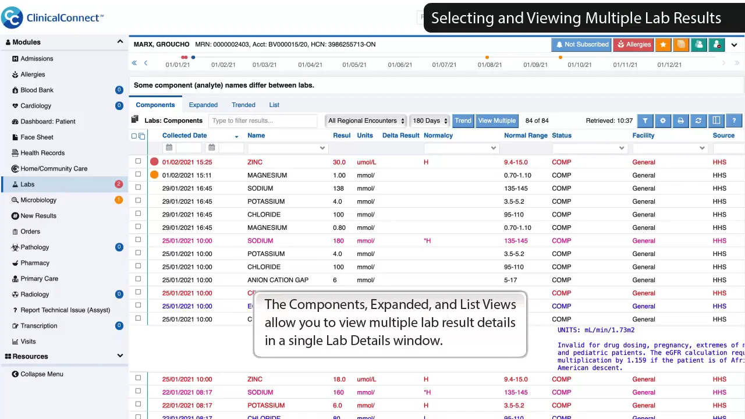Screen dimensions: 745x419
Task: Tick the checkbox for MAGNESIUM 01/02/2021 row
Action: click(138, 175)
